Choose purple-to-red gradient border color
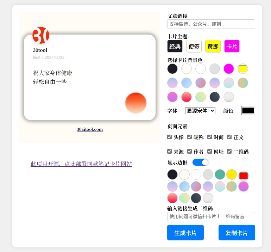The width and height of the screenshot is (271, 252). pos(196,186)
